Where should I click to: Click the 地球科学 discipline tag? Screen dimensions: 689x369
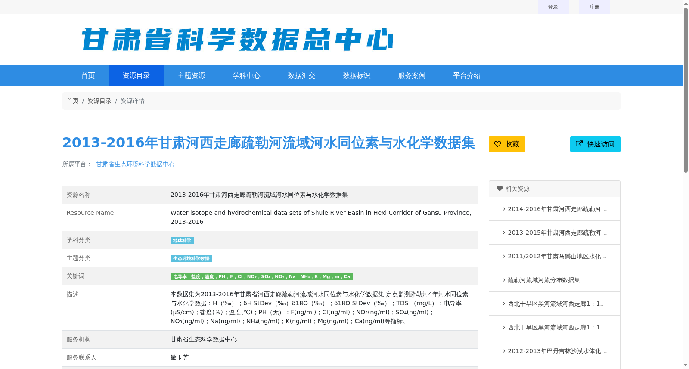182,240
